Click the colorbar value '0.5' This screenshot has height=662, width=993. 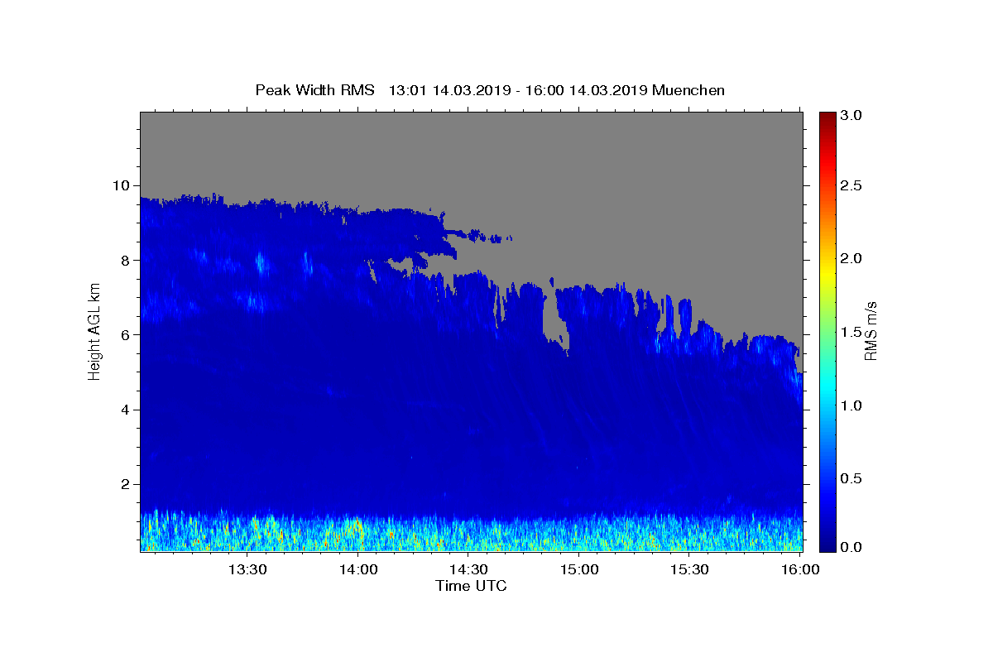851,478
